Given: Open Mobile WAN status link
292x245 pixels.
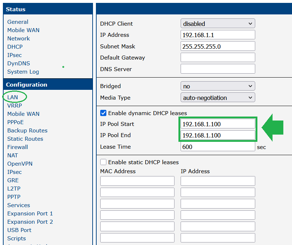Looking at the screenshot, I should tap(23, 30).
